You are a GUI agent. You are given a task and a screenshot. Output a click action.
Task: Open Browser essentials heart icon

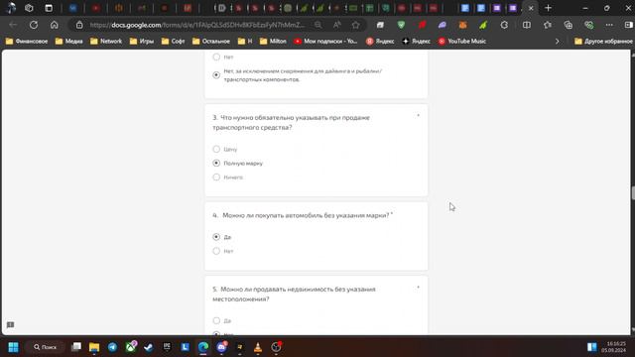coord(588,25)
